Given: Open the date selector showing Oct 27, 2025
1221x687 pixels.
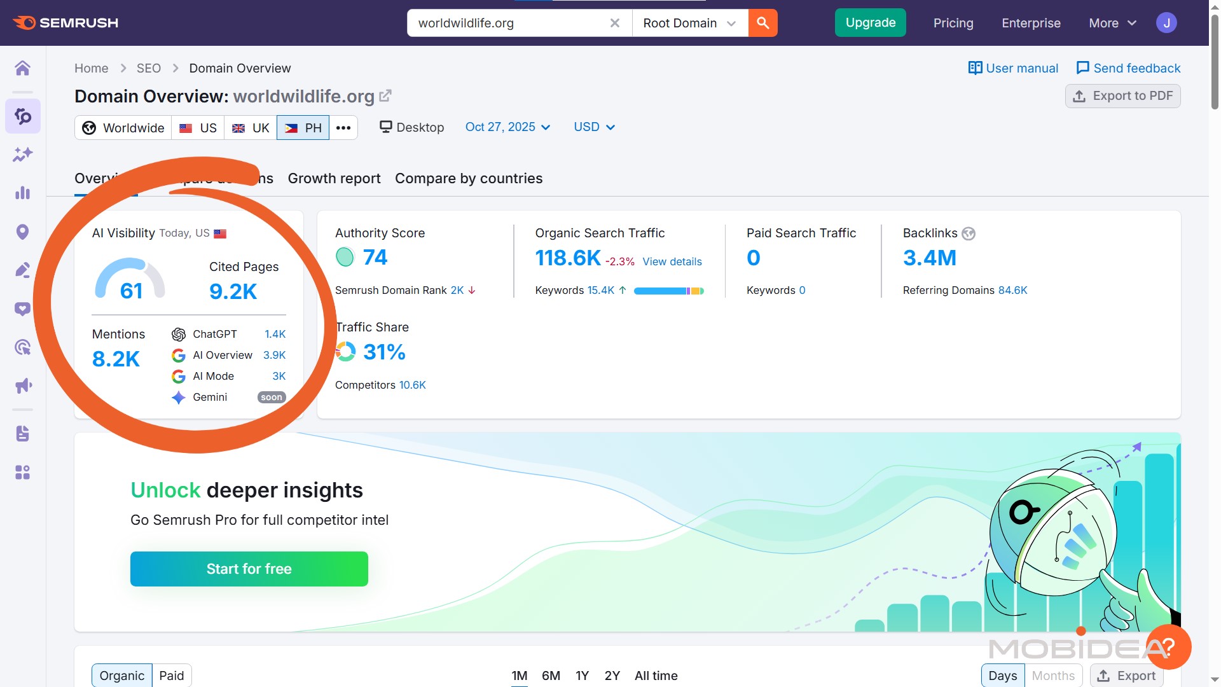Looking at the screenshot, I should [507, 127].
